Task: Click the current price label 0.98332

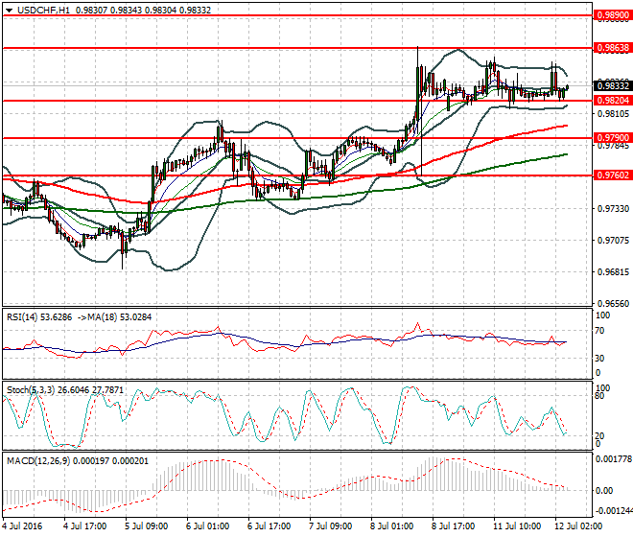Action: 613,85
